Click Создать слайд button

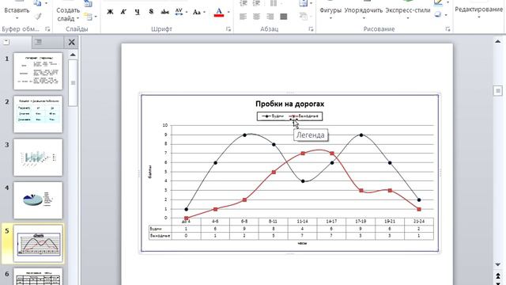pos(68,14)
